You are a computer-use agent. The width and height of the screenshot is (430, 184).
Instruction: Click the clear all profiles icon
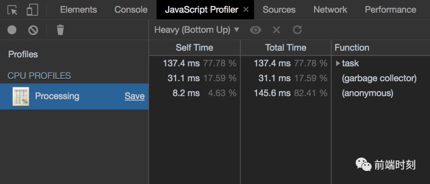point(33,30)
